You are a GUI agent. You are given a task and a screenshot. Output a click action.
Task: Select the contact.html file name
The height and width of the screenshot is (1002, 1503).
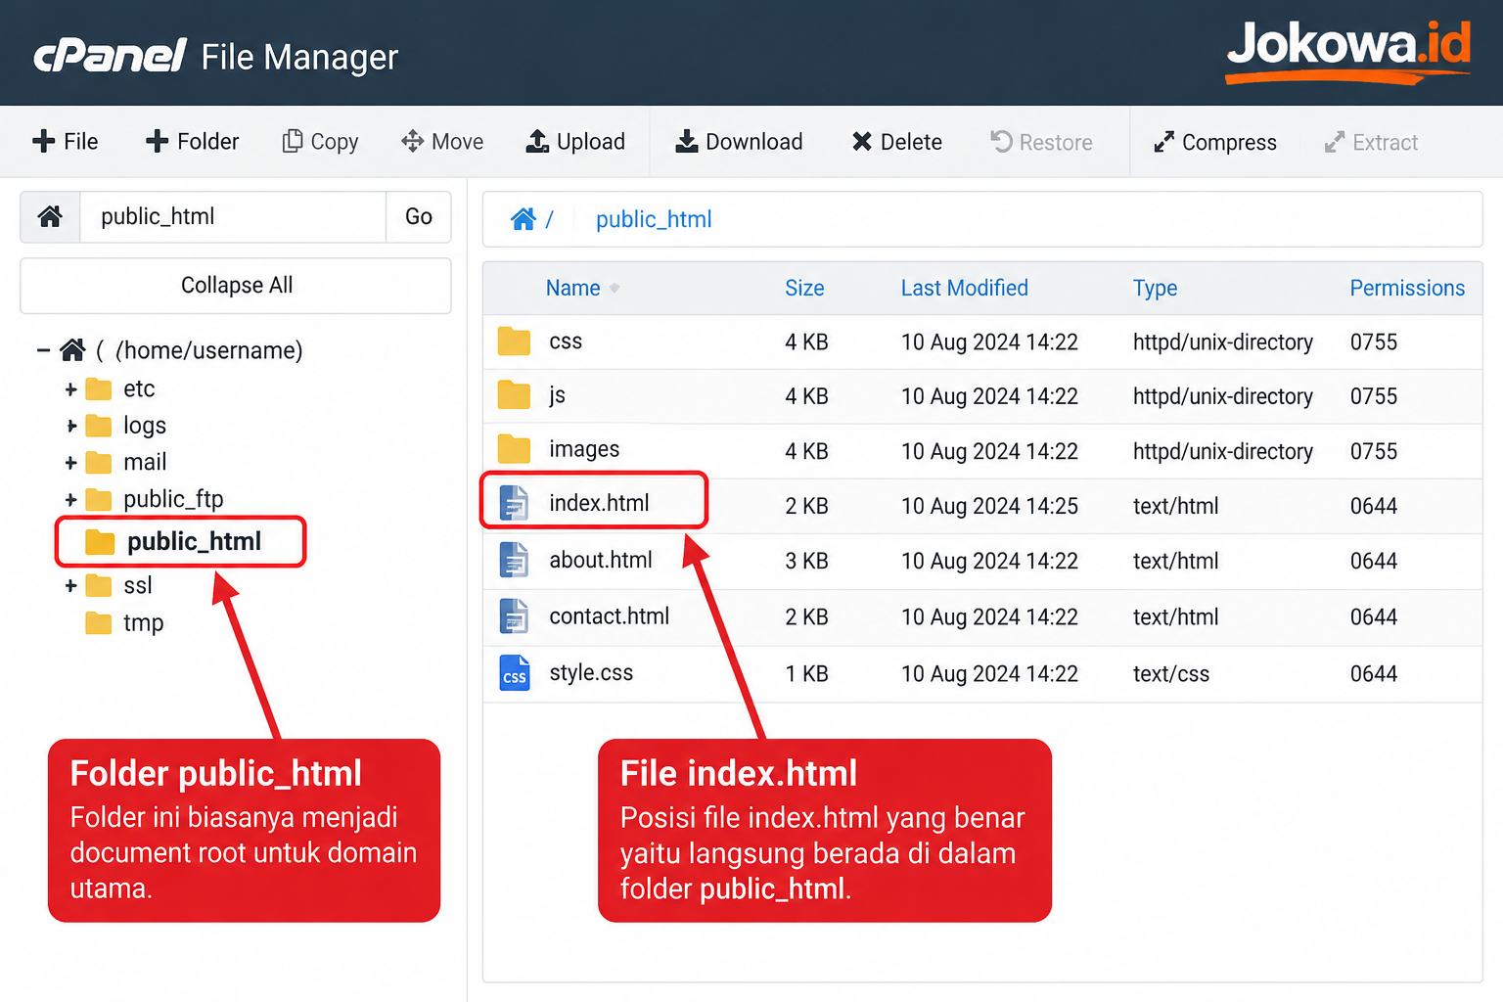[x=610, y=616]
